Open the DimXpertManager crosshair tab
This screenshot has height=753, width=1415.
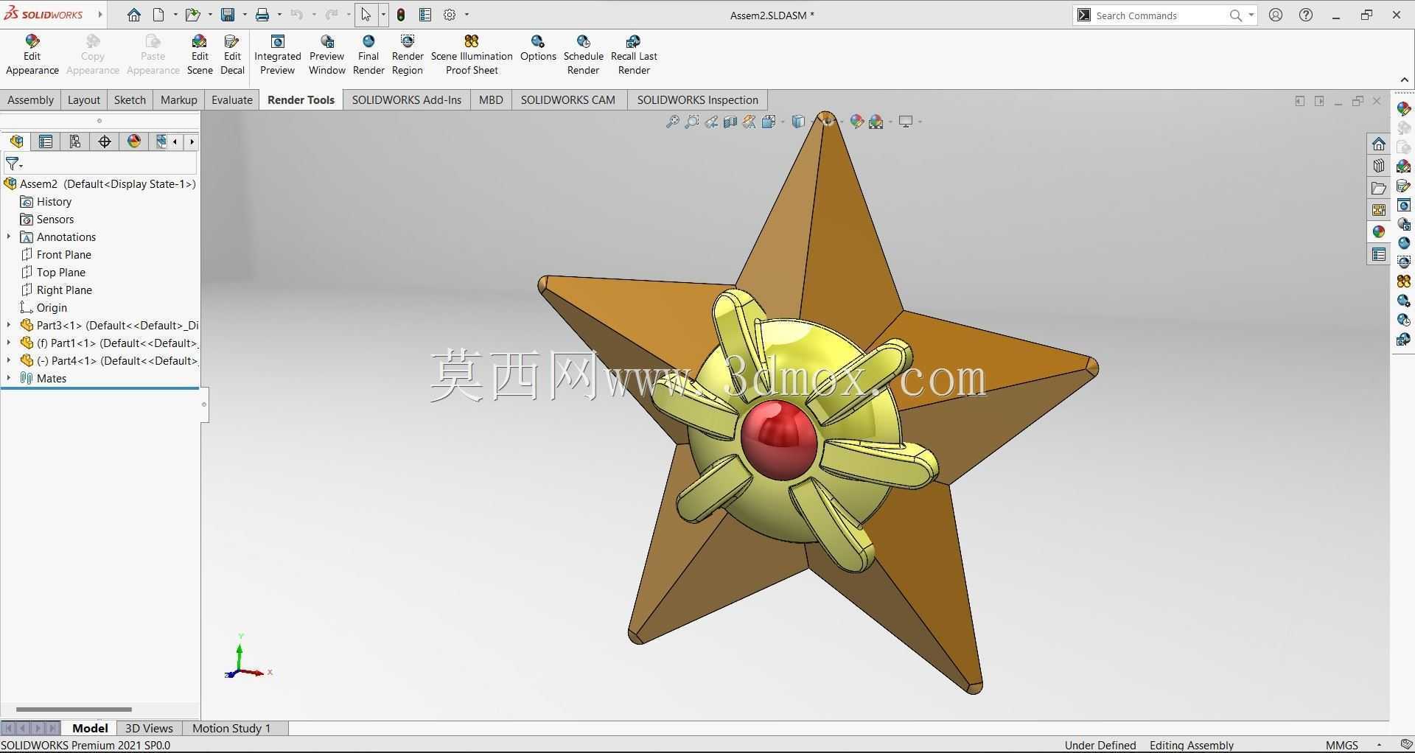point(105,141)
